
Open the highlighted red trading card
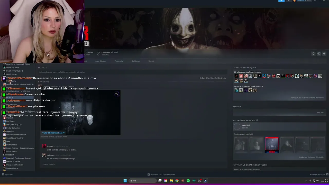[x=272, y=145]
